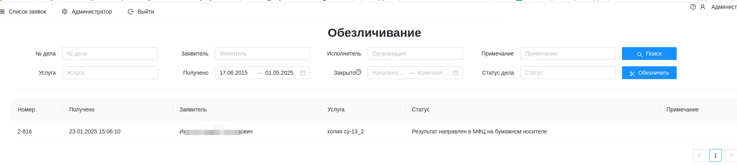Click the calendar icon in Получено date range

point(303,73)
